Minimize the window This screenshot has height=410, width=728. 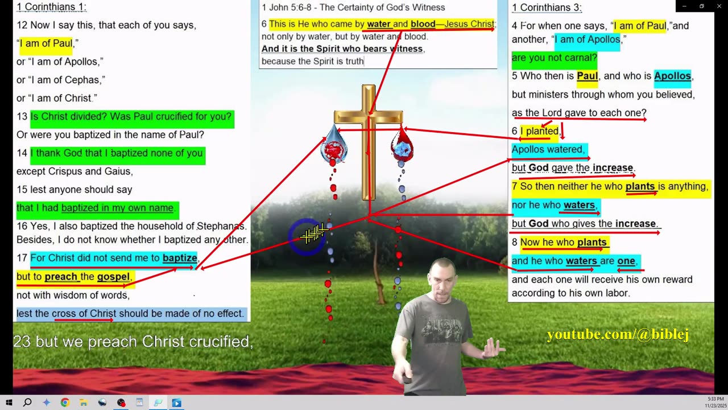point(684,6)
